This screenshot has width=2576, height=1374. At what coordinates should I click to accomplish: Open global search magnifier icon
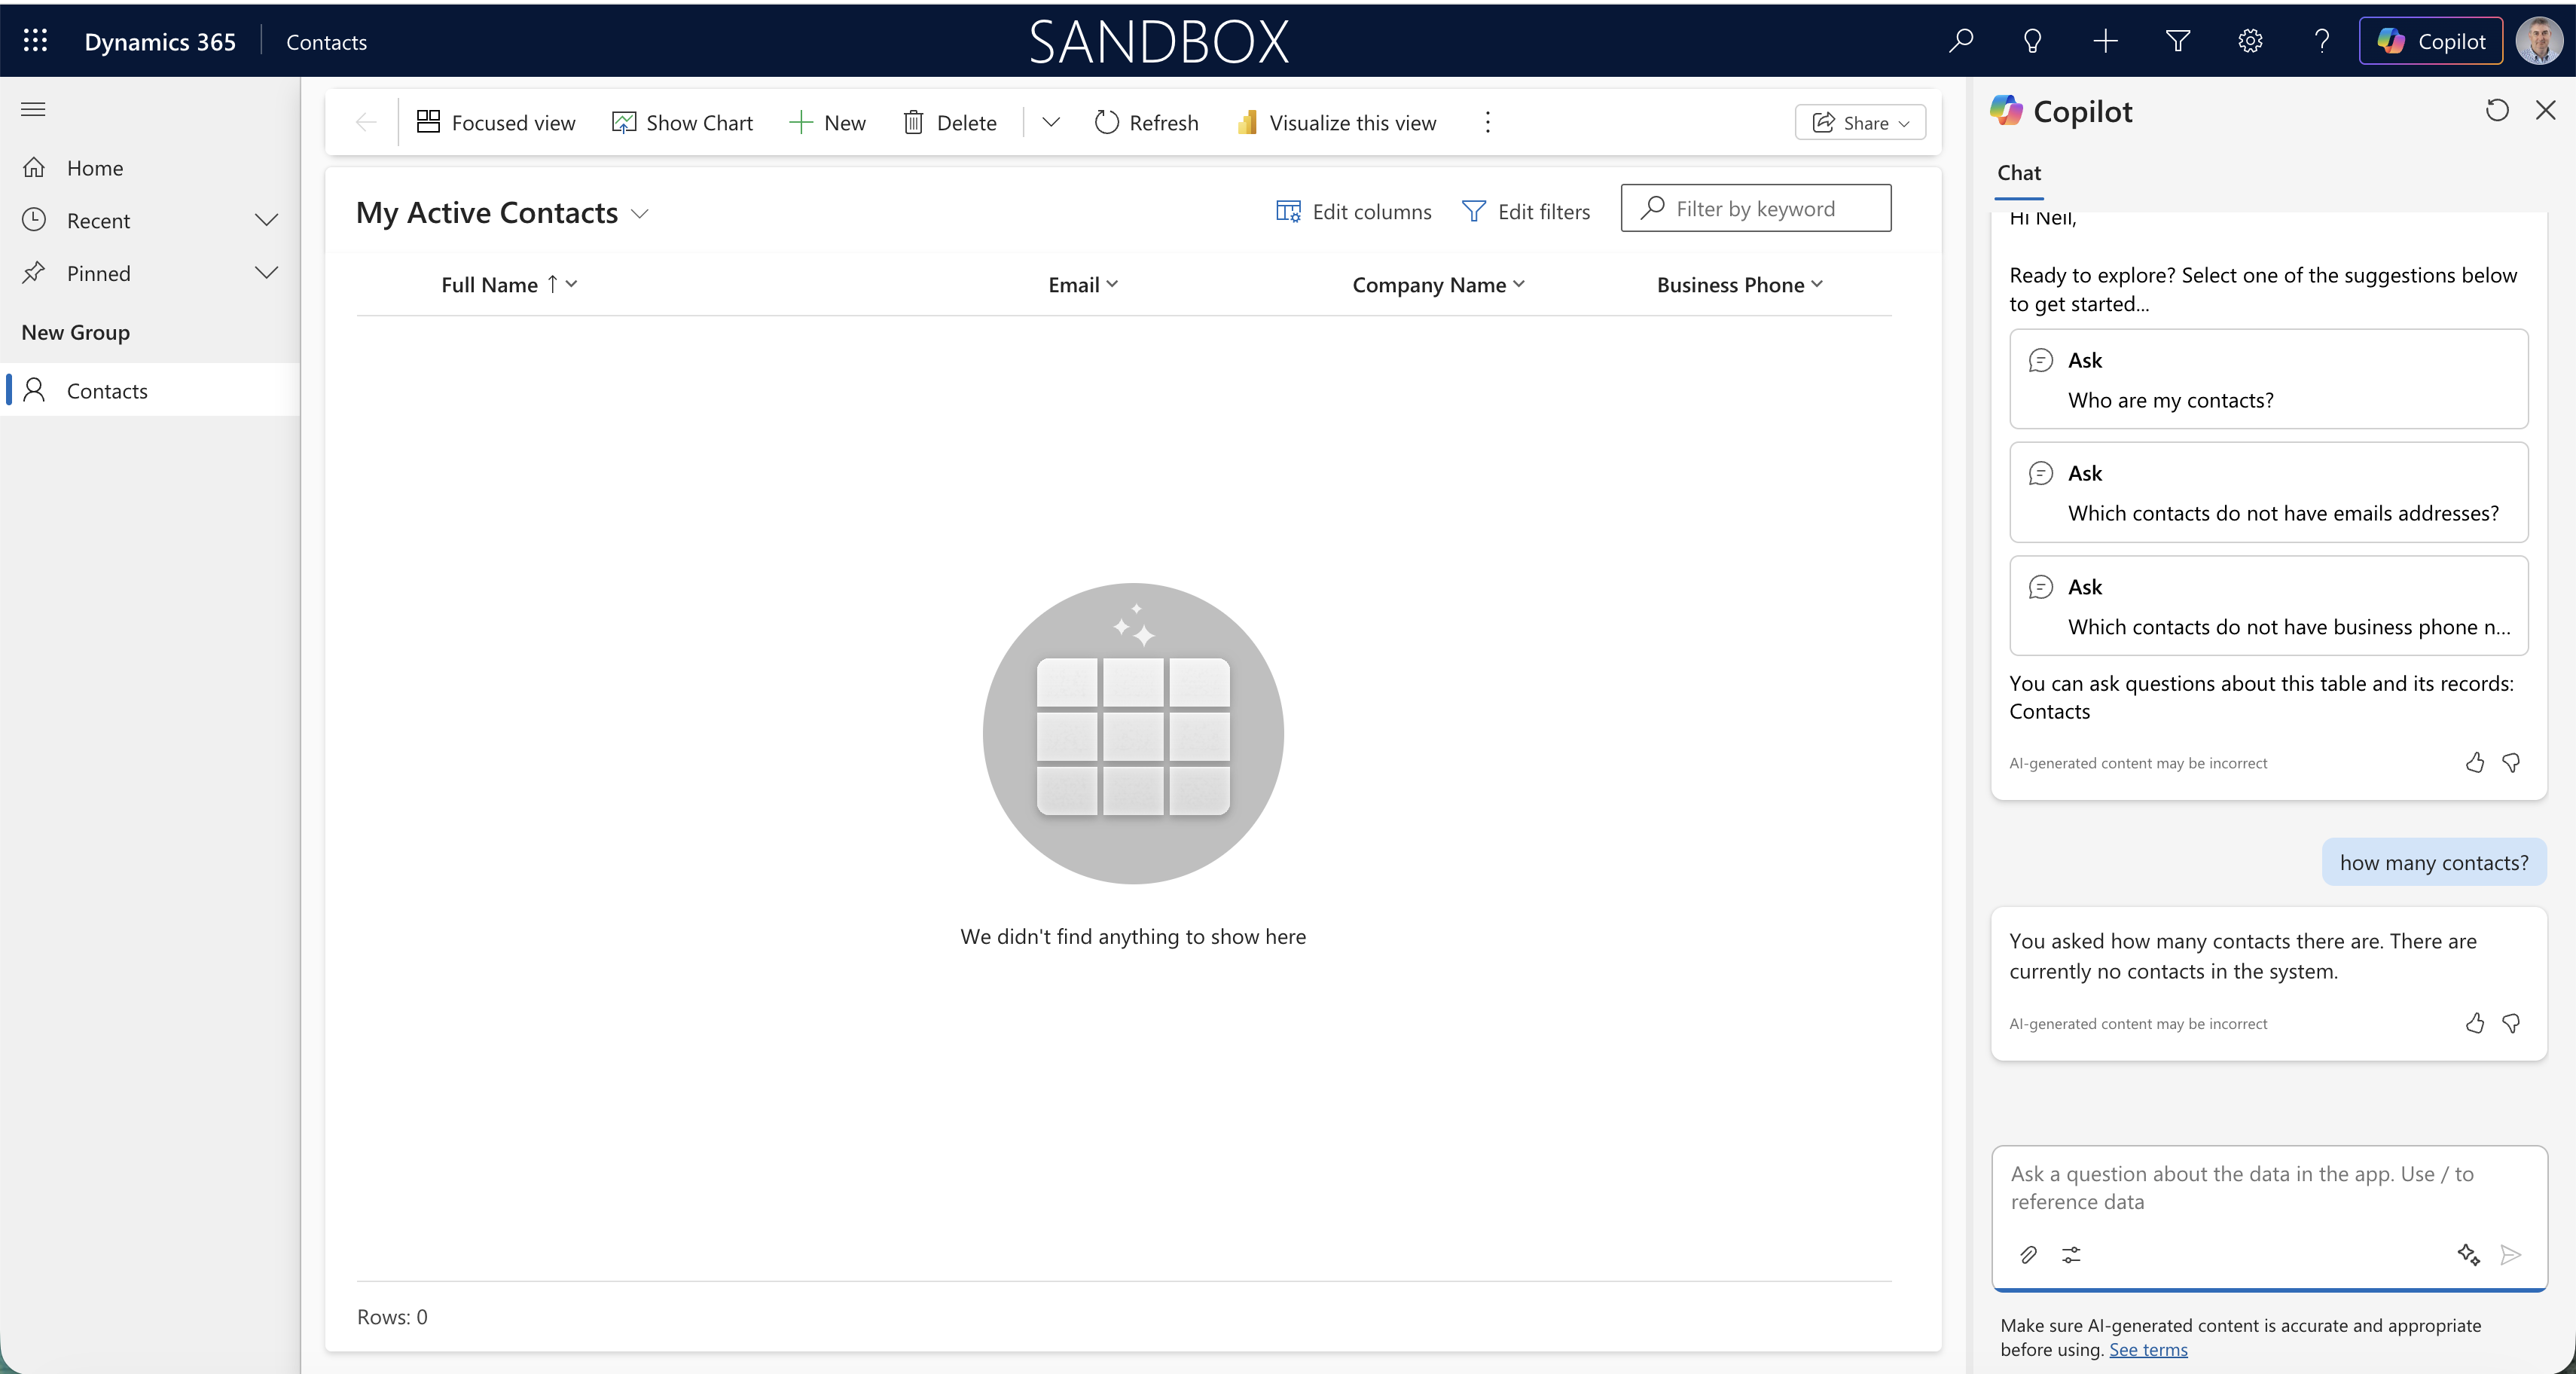pyautogui.click(x=1961, y=41)
